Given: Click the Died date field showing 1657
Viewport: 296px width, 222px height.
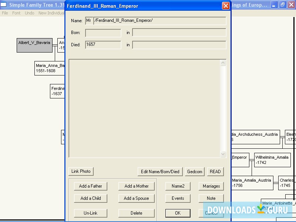Looking at the screenshot, I should (103, 45).
